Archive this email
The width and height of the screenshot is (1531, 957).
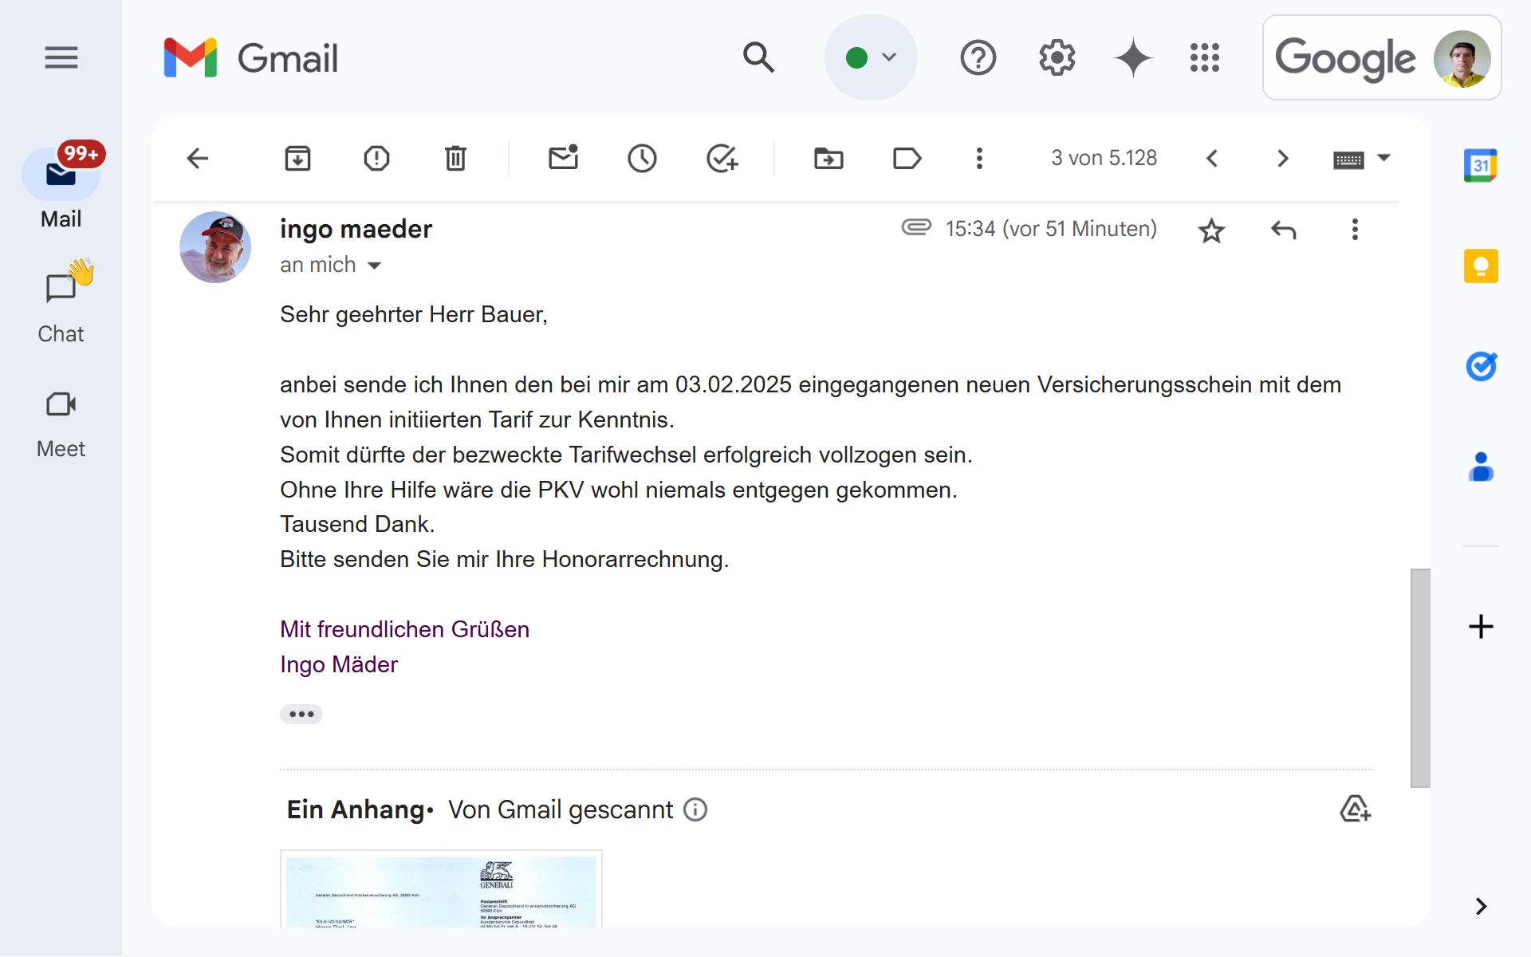coord(297,158)
